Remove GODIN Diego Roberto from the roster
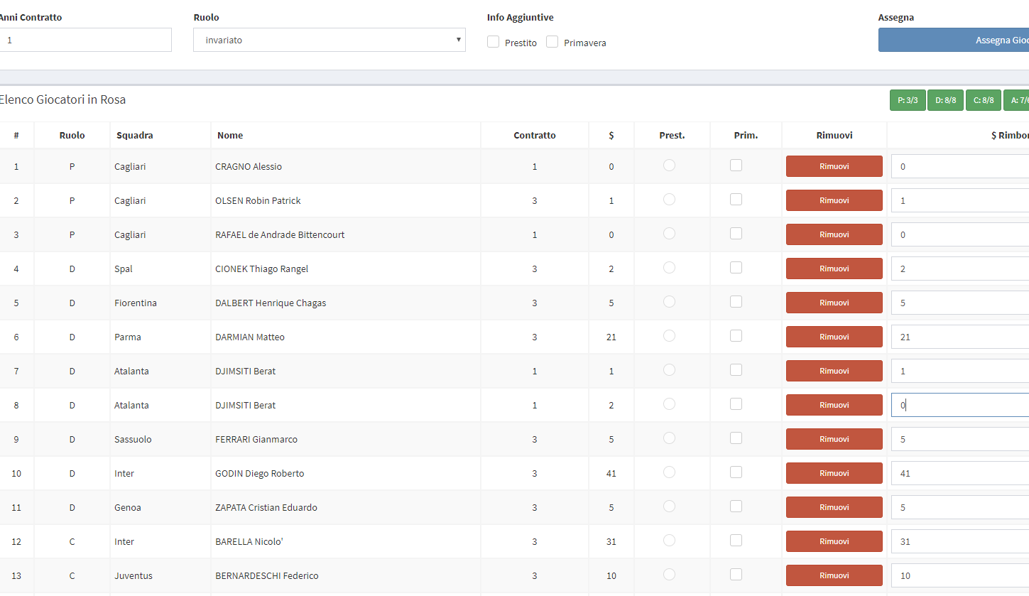Viewport: 1029px width, 596px height. click(834, 473)
